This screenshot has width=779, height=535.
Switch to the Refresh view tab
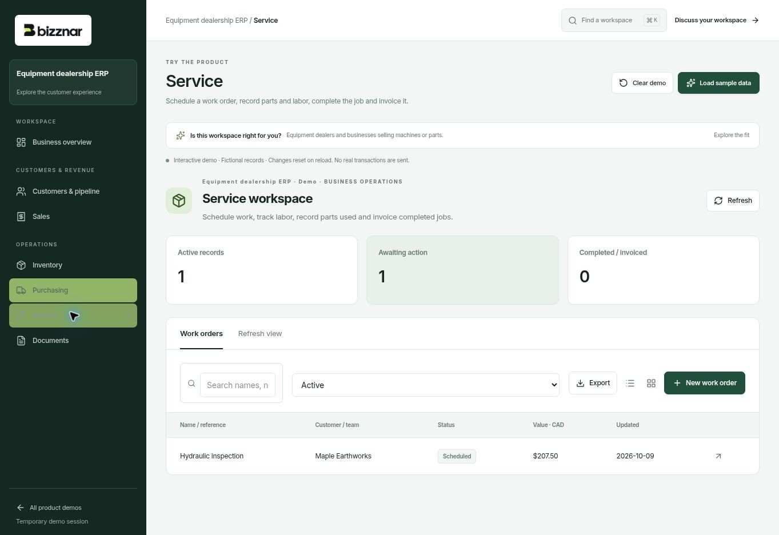pyautogui.click(x=260, y=334)
